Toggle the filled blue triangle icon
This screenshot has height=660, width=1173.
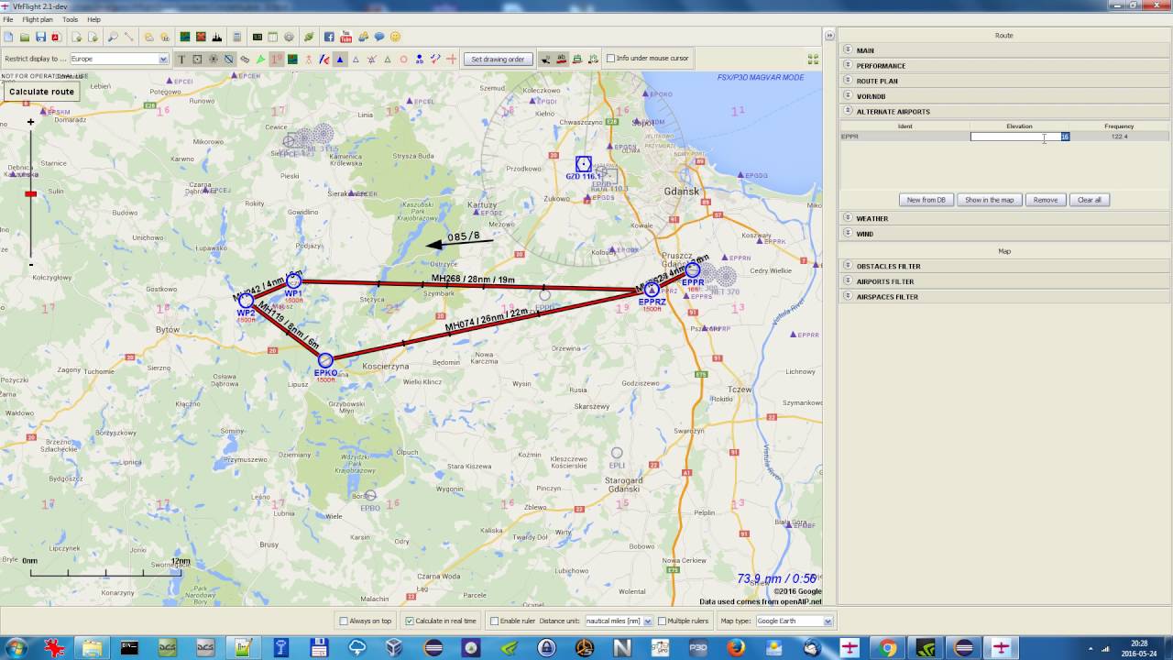coord(339,59)
